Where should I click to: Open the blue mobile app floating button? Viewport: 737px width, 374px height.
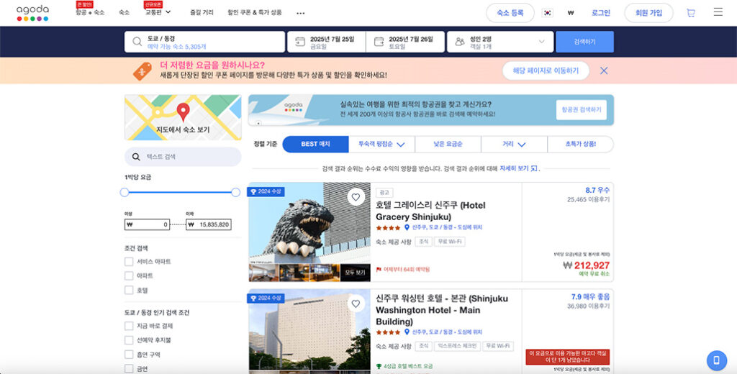coord(716,360)
